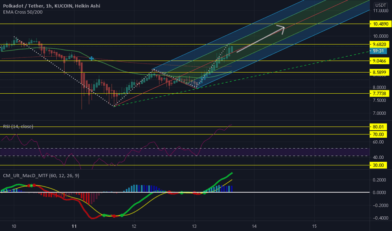Click the 9.0466 price level label
The width and height of the screenshot is (392, 231).
tap(379, 60)
